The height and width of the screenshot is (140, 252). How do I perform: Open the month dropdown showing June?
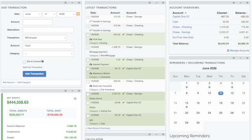coord(32,14)
